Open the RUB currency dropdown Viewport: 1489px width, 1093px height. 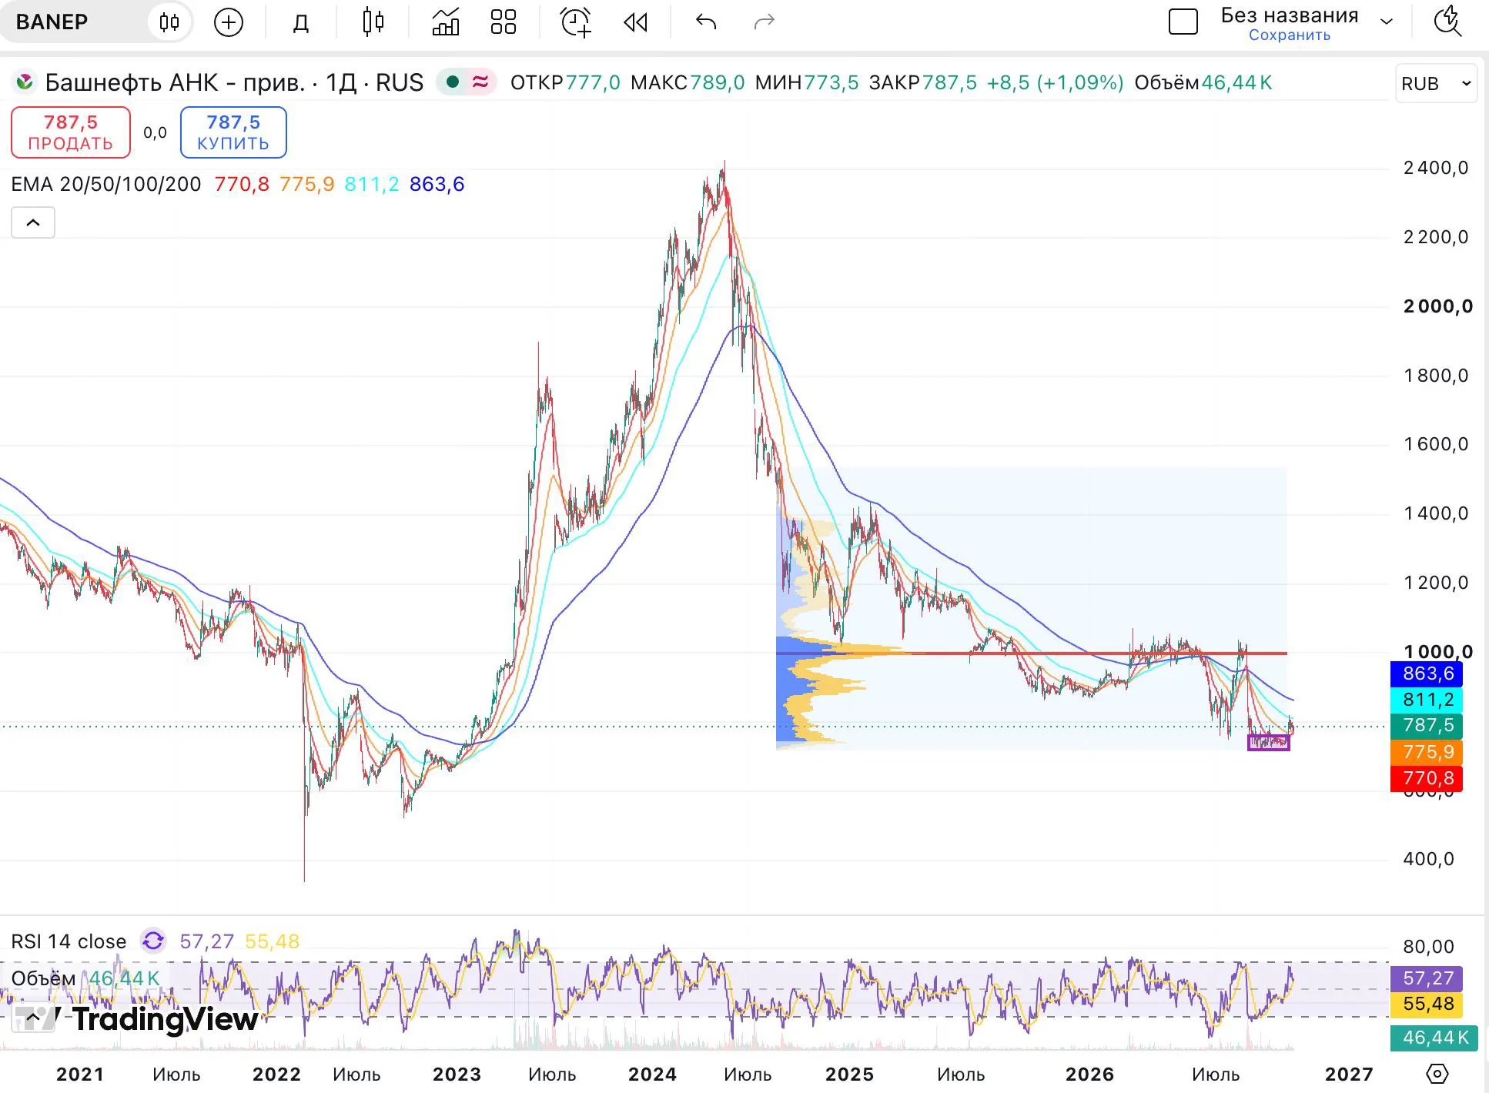(1436, 83)
